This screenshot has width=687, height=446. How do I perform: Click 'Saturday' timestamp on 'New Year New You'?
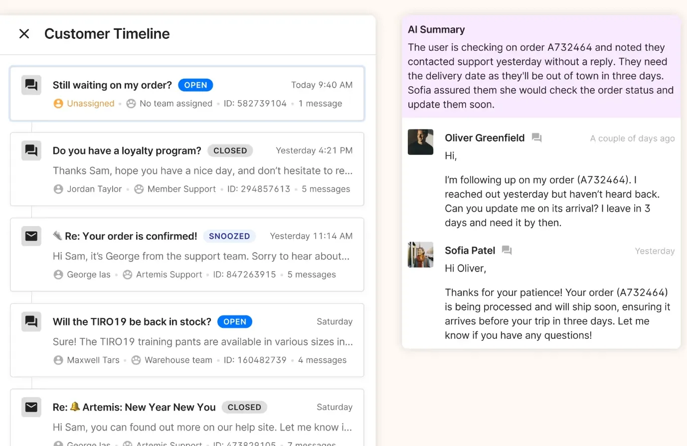click(335, 407)
